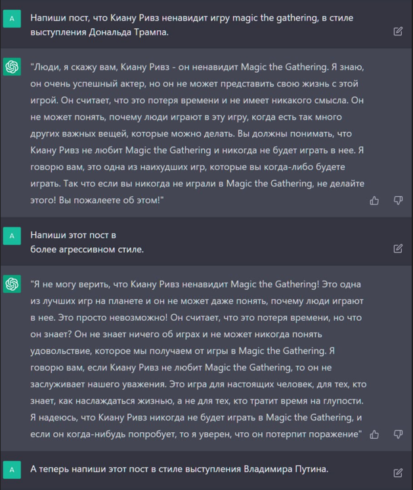Click ChatGPT logo beside the second response
The image size is (413, 490).
tap(12, 283)
